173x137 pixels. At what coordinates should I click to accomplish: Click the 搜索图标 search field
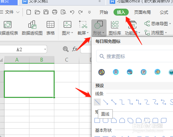pyautogui.click(x=134, y=56)
